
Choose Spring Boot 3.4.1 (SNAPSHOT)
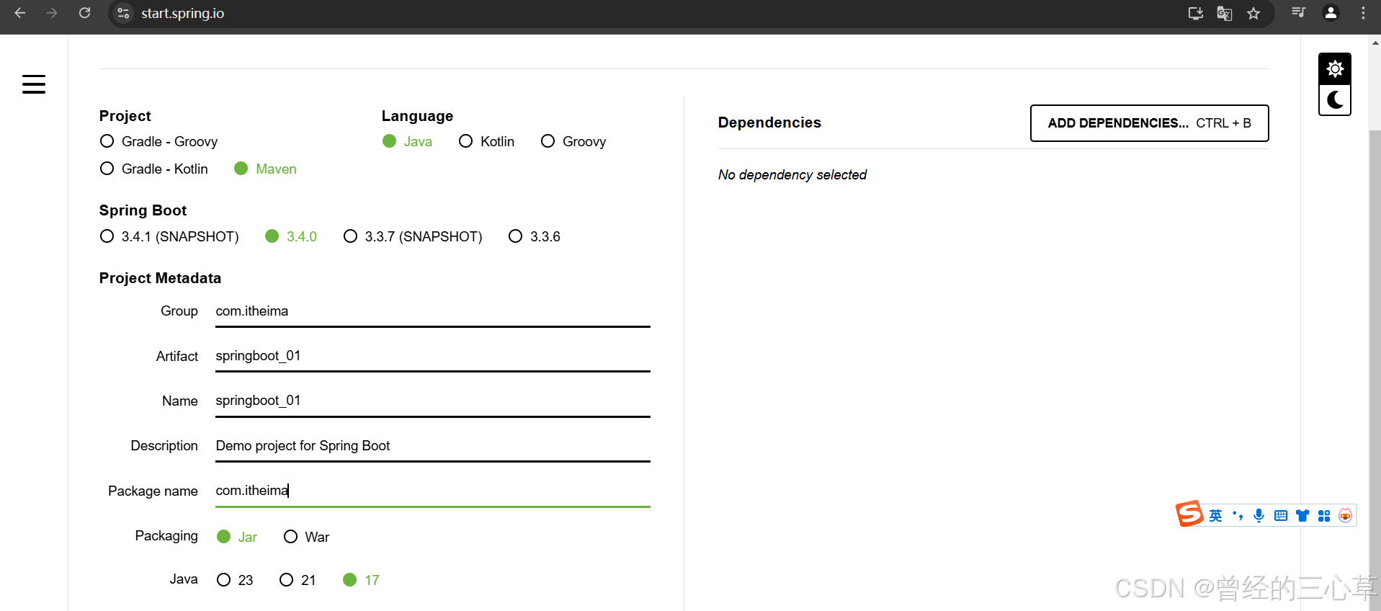(169, 236)
